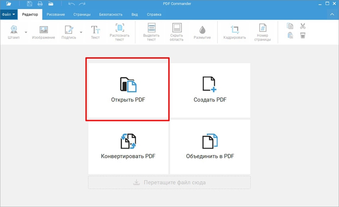Screen dimensions: 339x207
Task: Click the Перетащите файл сюда drop area
Action: point(169,182)
